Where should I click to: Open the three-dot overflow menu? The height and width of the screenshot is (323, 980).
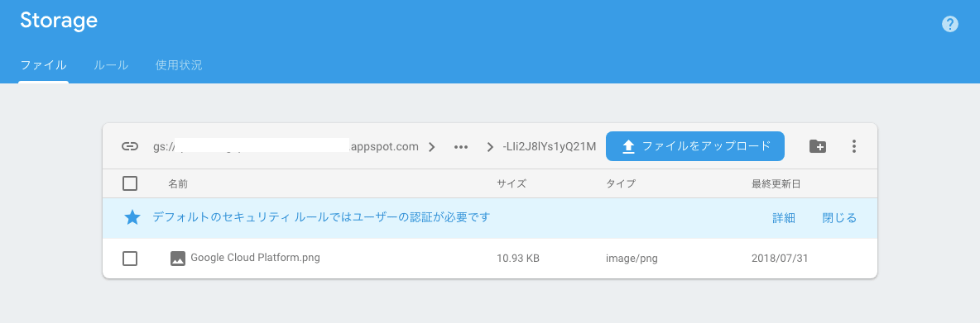853,146
